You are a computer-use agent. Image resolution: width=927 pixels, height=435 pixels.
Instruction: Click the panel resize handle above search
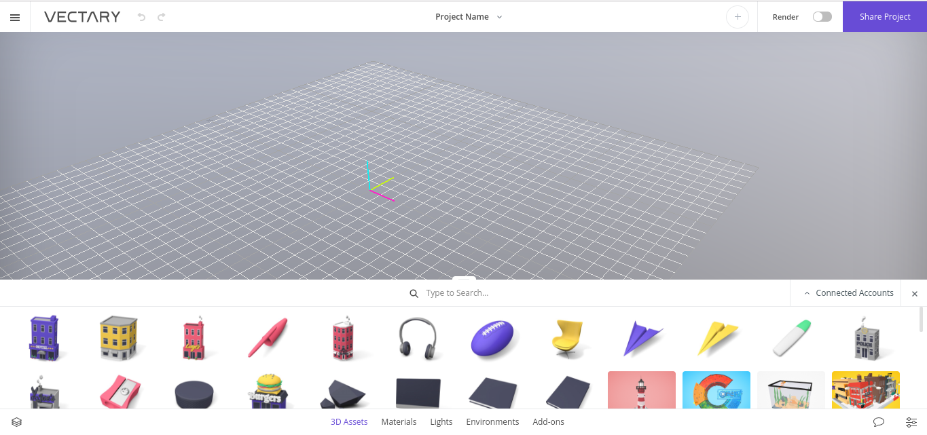click(464, 278)
